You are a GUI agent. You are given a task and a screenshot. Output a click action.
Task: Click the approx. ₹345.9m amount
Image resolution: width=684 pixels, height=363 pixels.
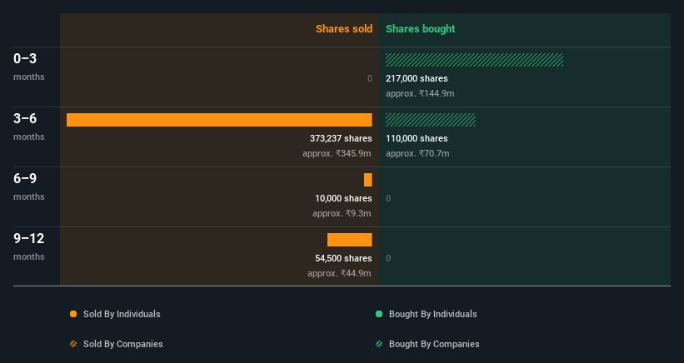[x=337, y=153]
